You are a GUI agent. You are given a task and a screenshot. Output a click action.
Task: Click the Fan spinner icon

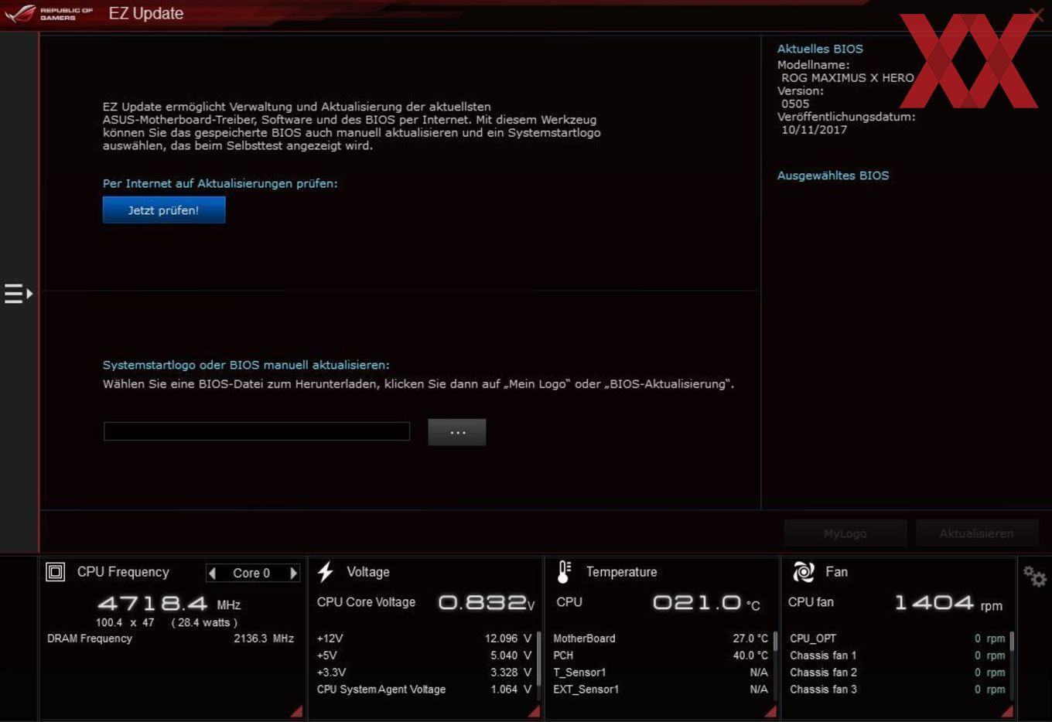(x=804, y=572)
